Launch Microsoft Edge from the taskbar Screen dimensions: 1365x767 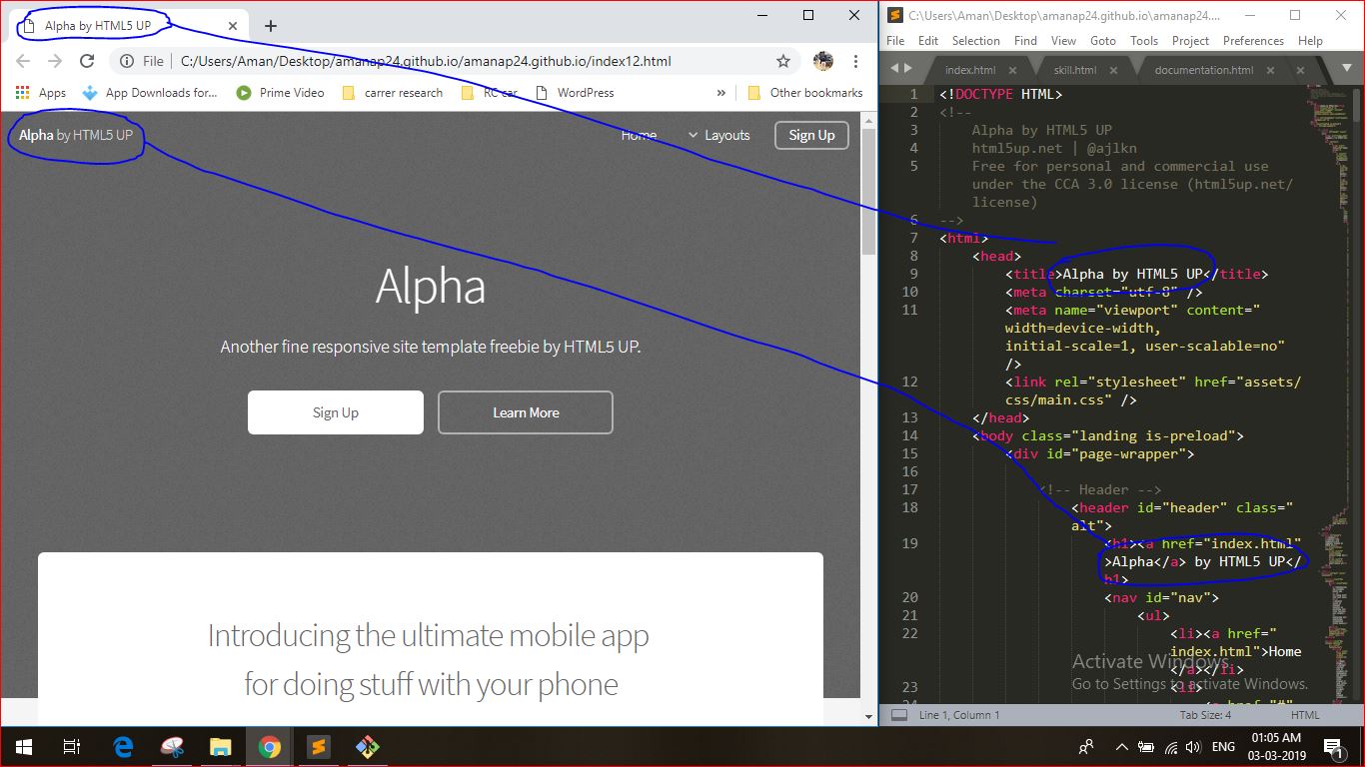click(123, 747)
